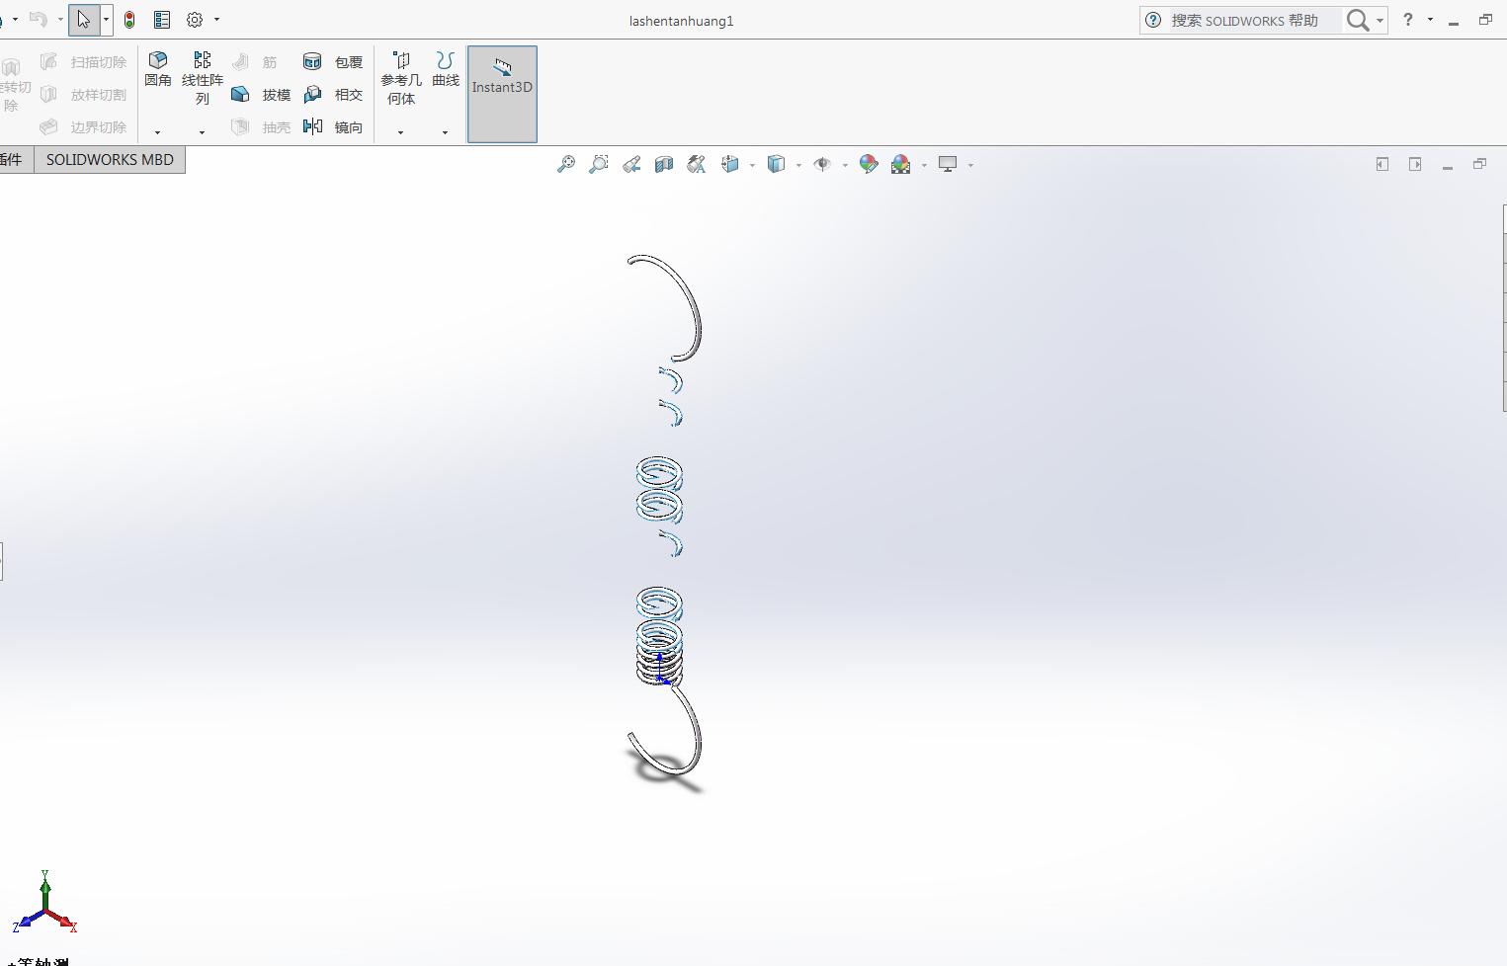Click the 圆角 fillet tool
This screenshot has height=966, width=1507.
click(x=158, y=69)
